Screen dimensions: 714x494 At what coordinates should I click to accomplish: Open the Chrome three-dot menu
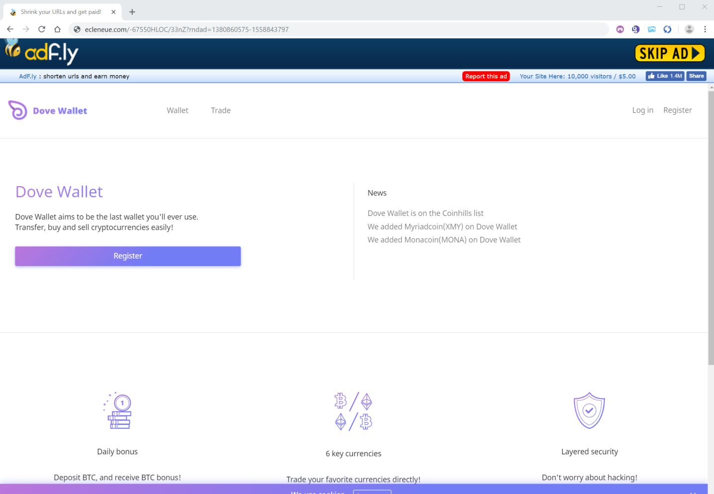[x=705, y=29]
